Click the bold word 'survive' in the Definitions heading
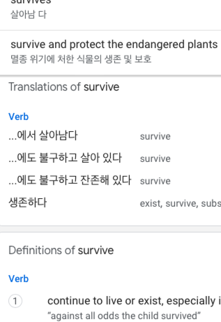The image size is (221, 322). [x=96, y=250]
